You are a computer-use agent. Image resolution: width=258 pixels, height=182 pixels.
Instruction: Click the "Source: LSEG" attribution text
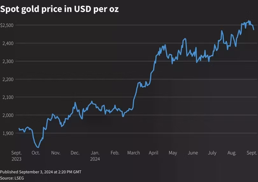[x=12, y=178]
